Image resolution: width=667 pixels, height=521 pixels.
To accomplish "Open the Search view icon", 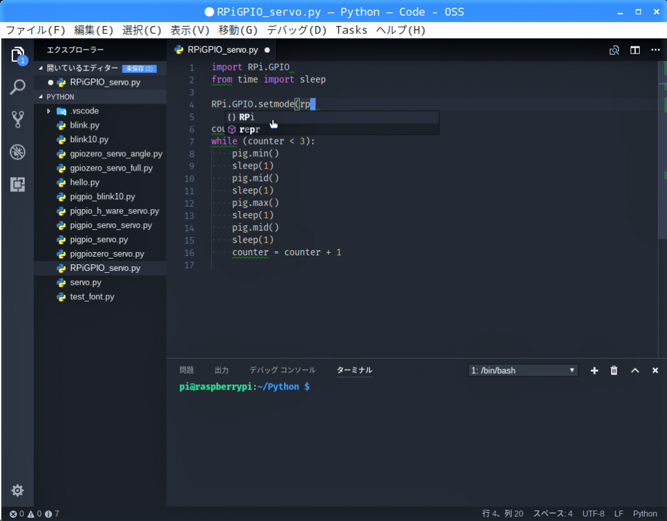I will pyautogui.click(x=18, y=87).
